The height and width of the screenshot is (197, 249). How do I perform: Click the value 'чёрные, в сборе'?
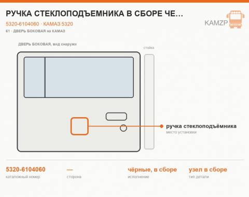click(152, 170)
